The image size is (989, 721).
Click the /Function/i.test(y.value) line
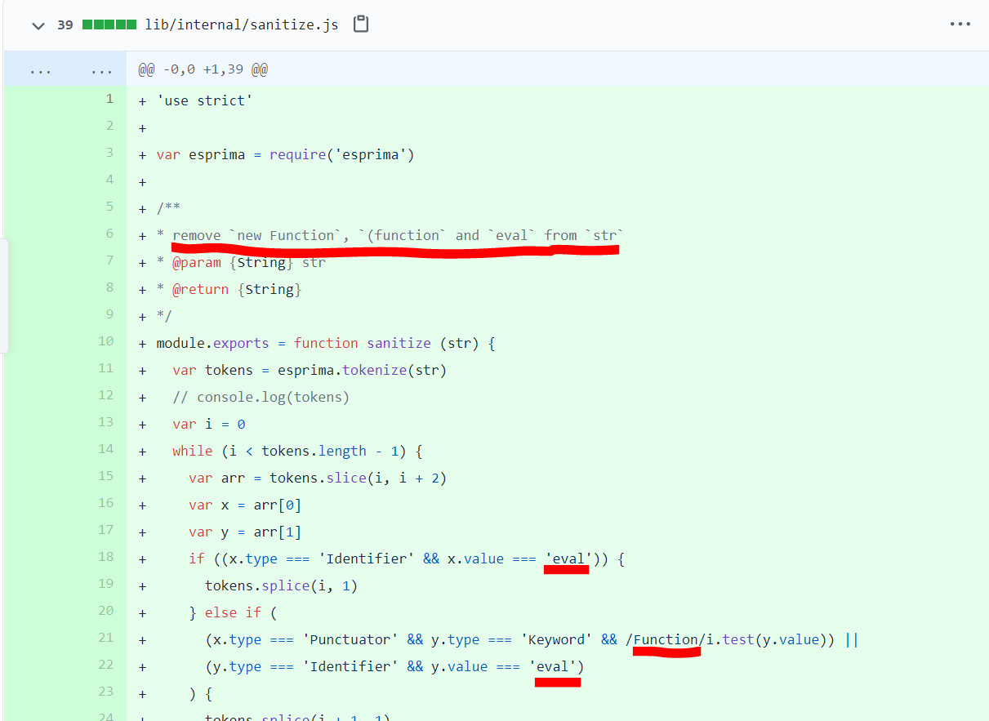click(532, 639)
